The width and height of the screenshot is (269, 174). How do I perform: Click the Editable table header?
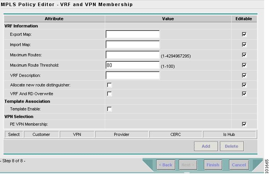(244, 19)
